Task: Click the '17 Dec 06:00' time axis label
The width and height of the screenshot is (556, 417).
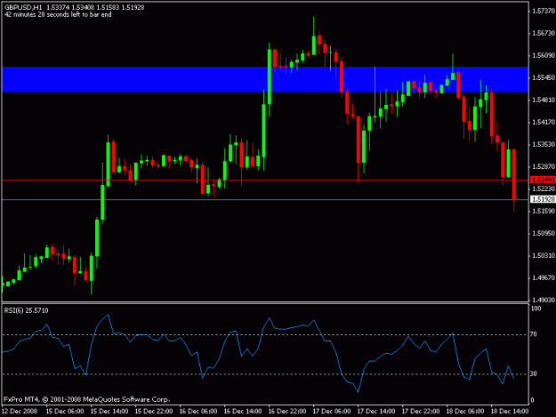Action: (332, 412)
